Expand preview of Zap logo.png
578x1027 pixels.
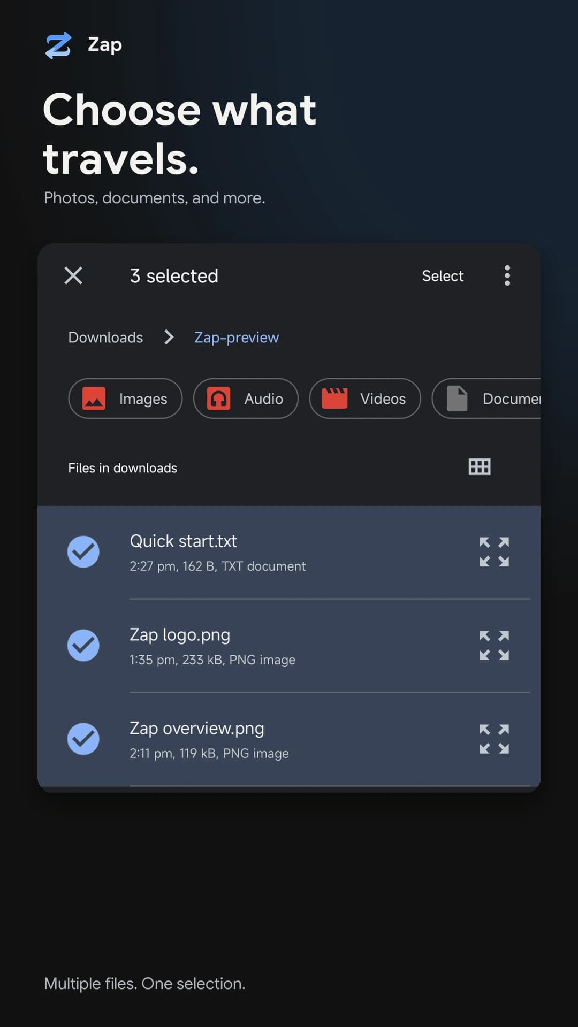point(494,645)
